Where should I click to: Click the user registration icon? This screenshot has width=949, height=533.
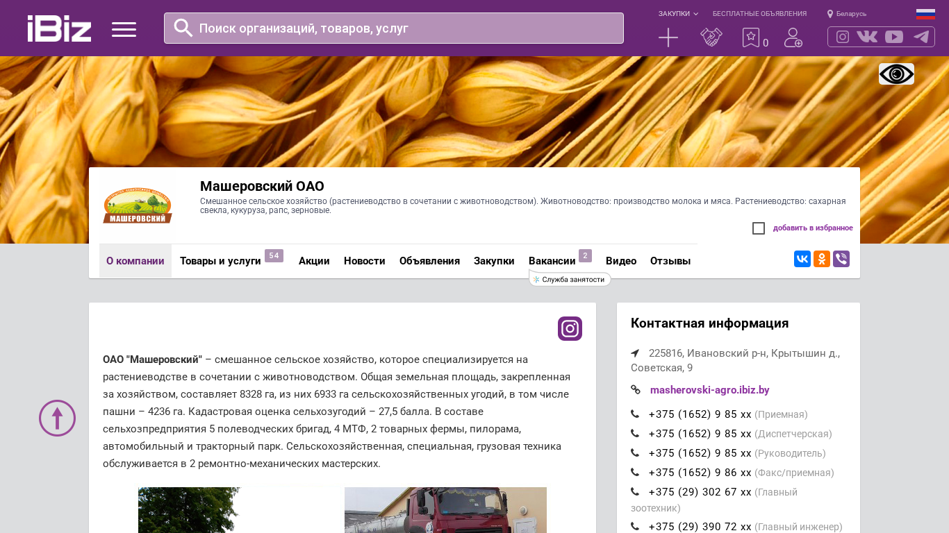(793, 37)
